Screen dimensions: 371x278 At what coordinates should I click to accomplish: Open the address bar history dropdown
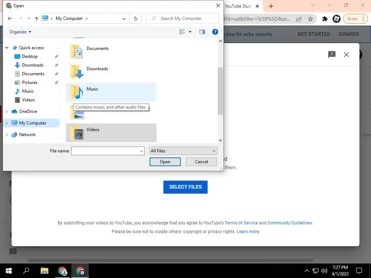(x=124, y=19)
